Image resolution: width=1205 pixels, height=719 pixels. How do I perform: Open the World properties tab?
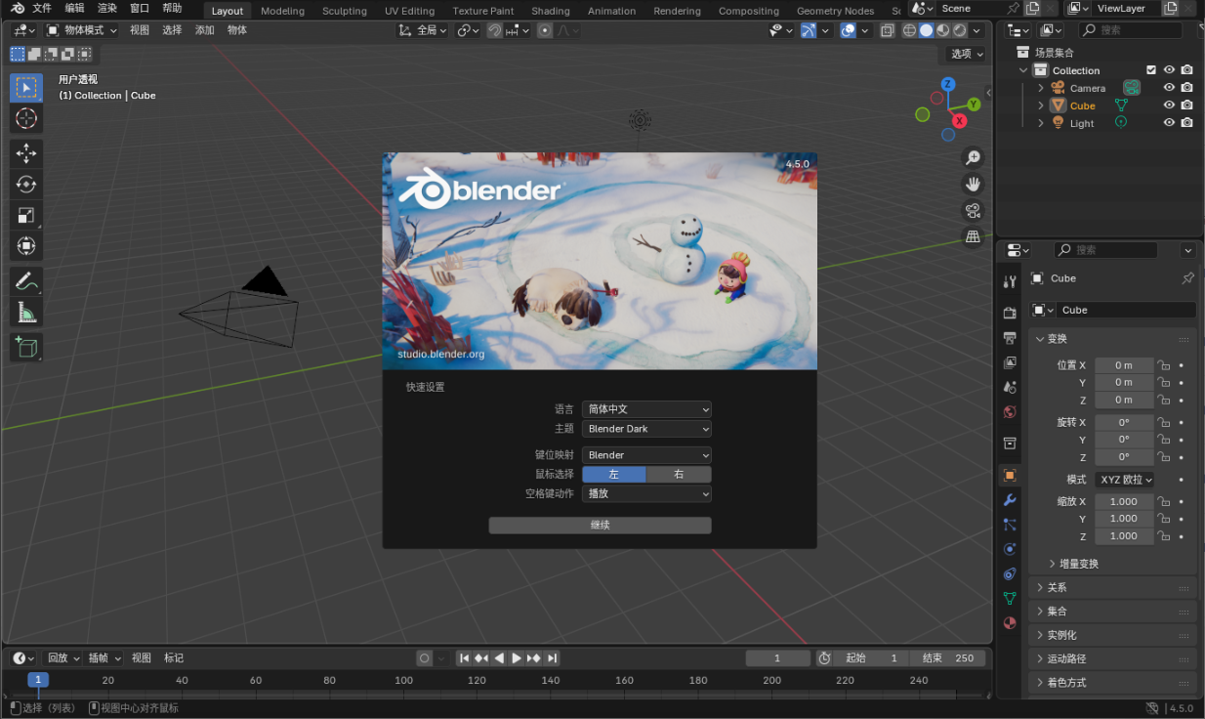pyautogui.click(x=1010, y=411)
